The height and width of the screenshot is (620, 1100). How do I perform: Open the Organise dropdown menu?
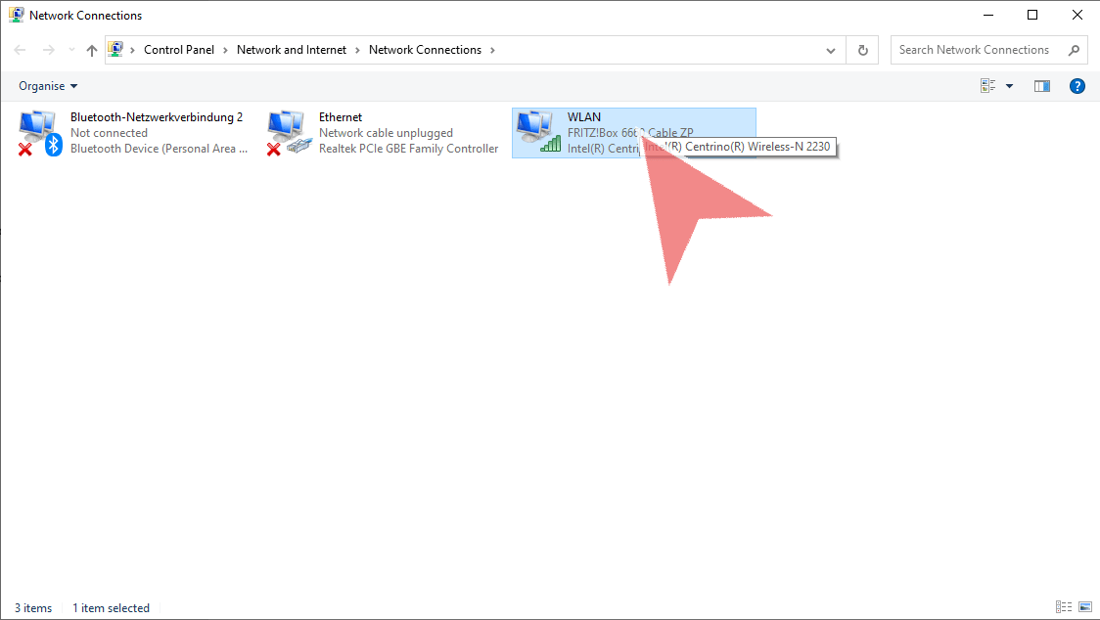coord(48,86)
